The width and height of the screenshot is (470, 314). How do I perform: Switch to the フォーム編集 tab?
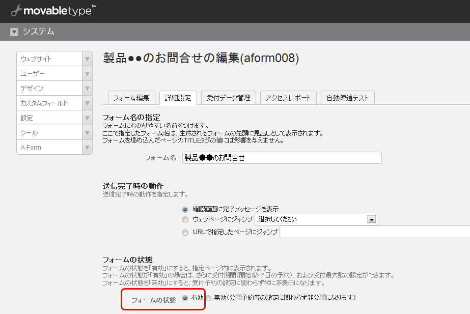pos(131,98)
